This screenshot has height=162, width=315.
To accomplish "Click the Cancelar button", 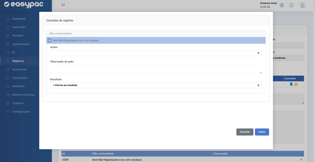I will (245, 132).
